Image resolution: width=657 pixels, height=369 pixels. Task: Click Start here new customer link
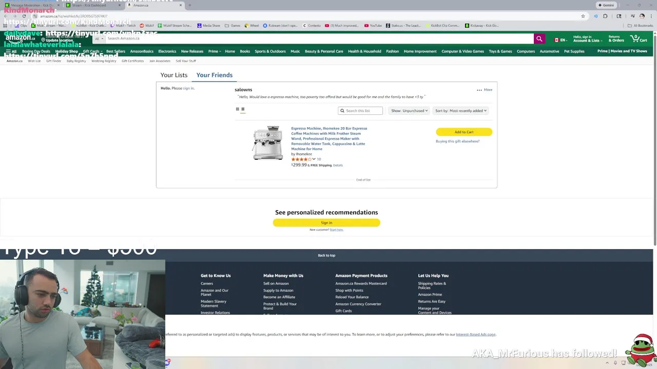(336, 230)
